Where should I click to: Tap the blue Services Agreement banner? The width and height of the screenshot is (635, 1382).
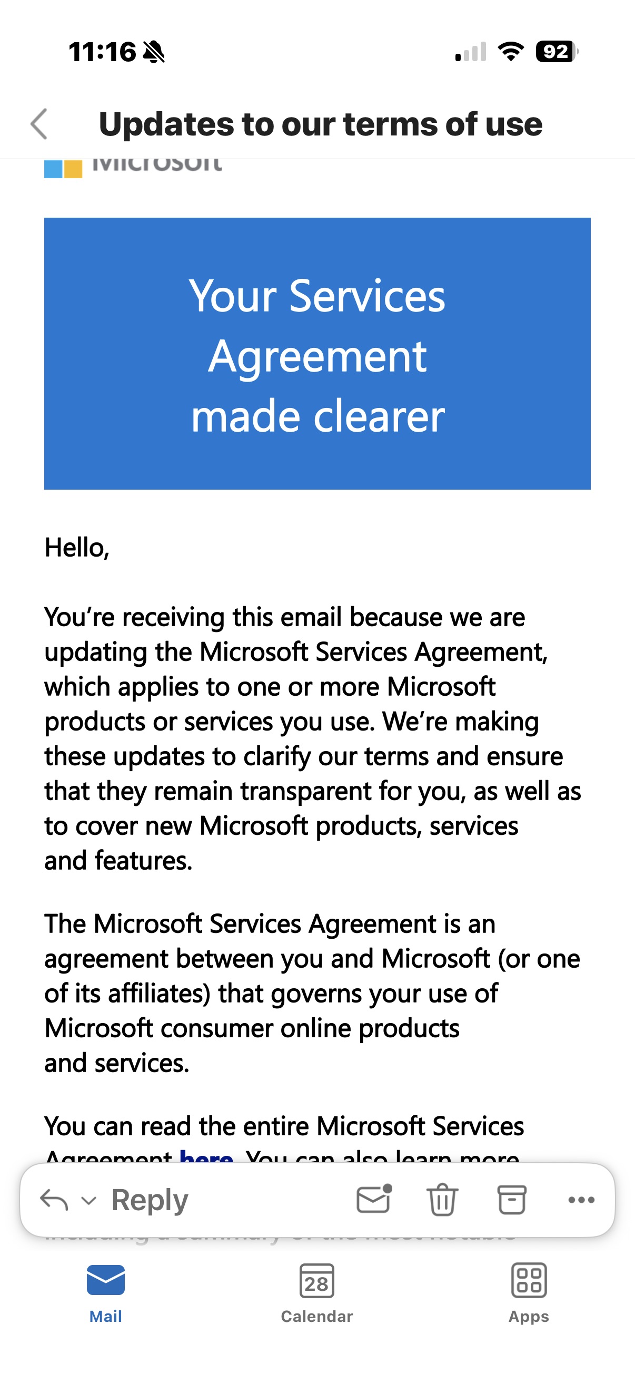tap(317, 354)
